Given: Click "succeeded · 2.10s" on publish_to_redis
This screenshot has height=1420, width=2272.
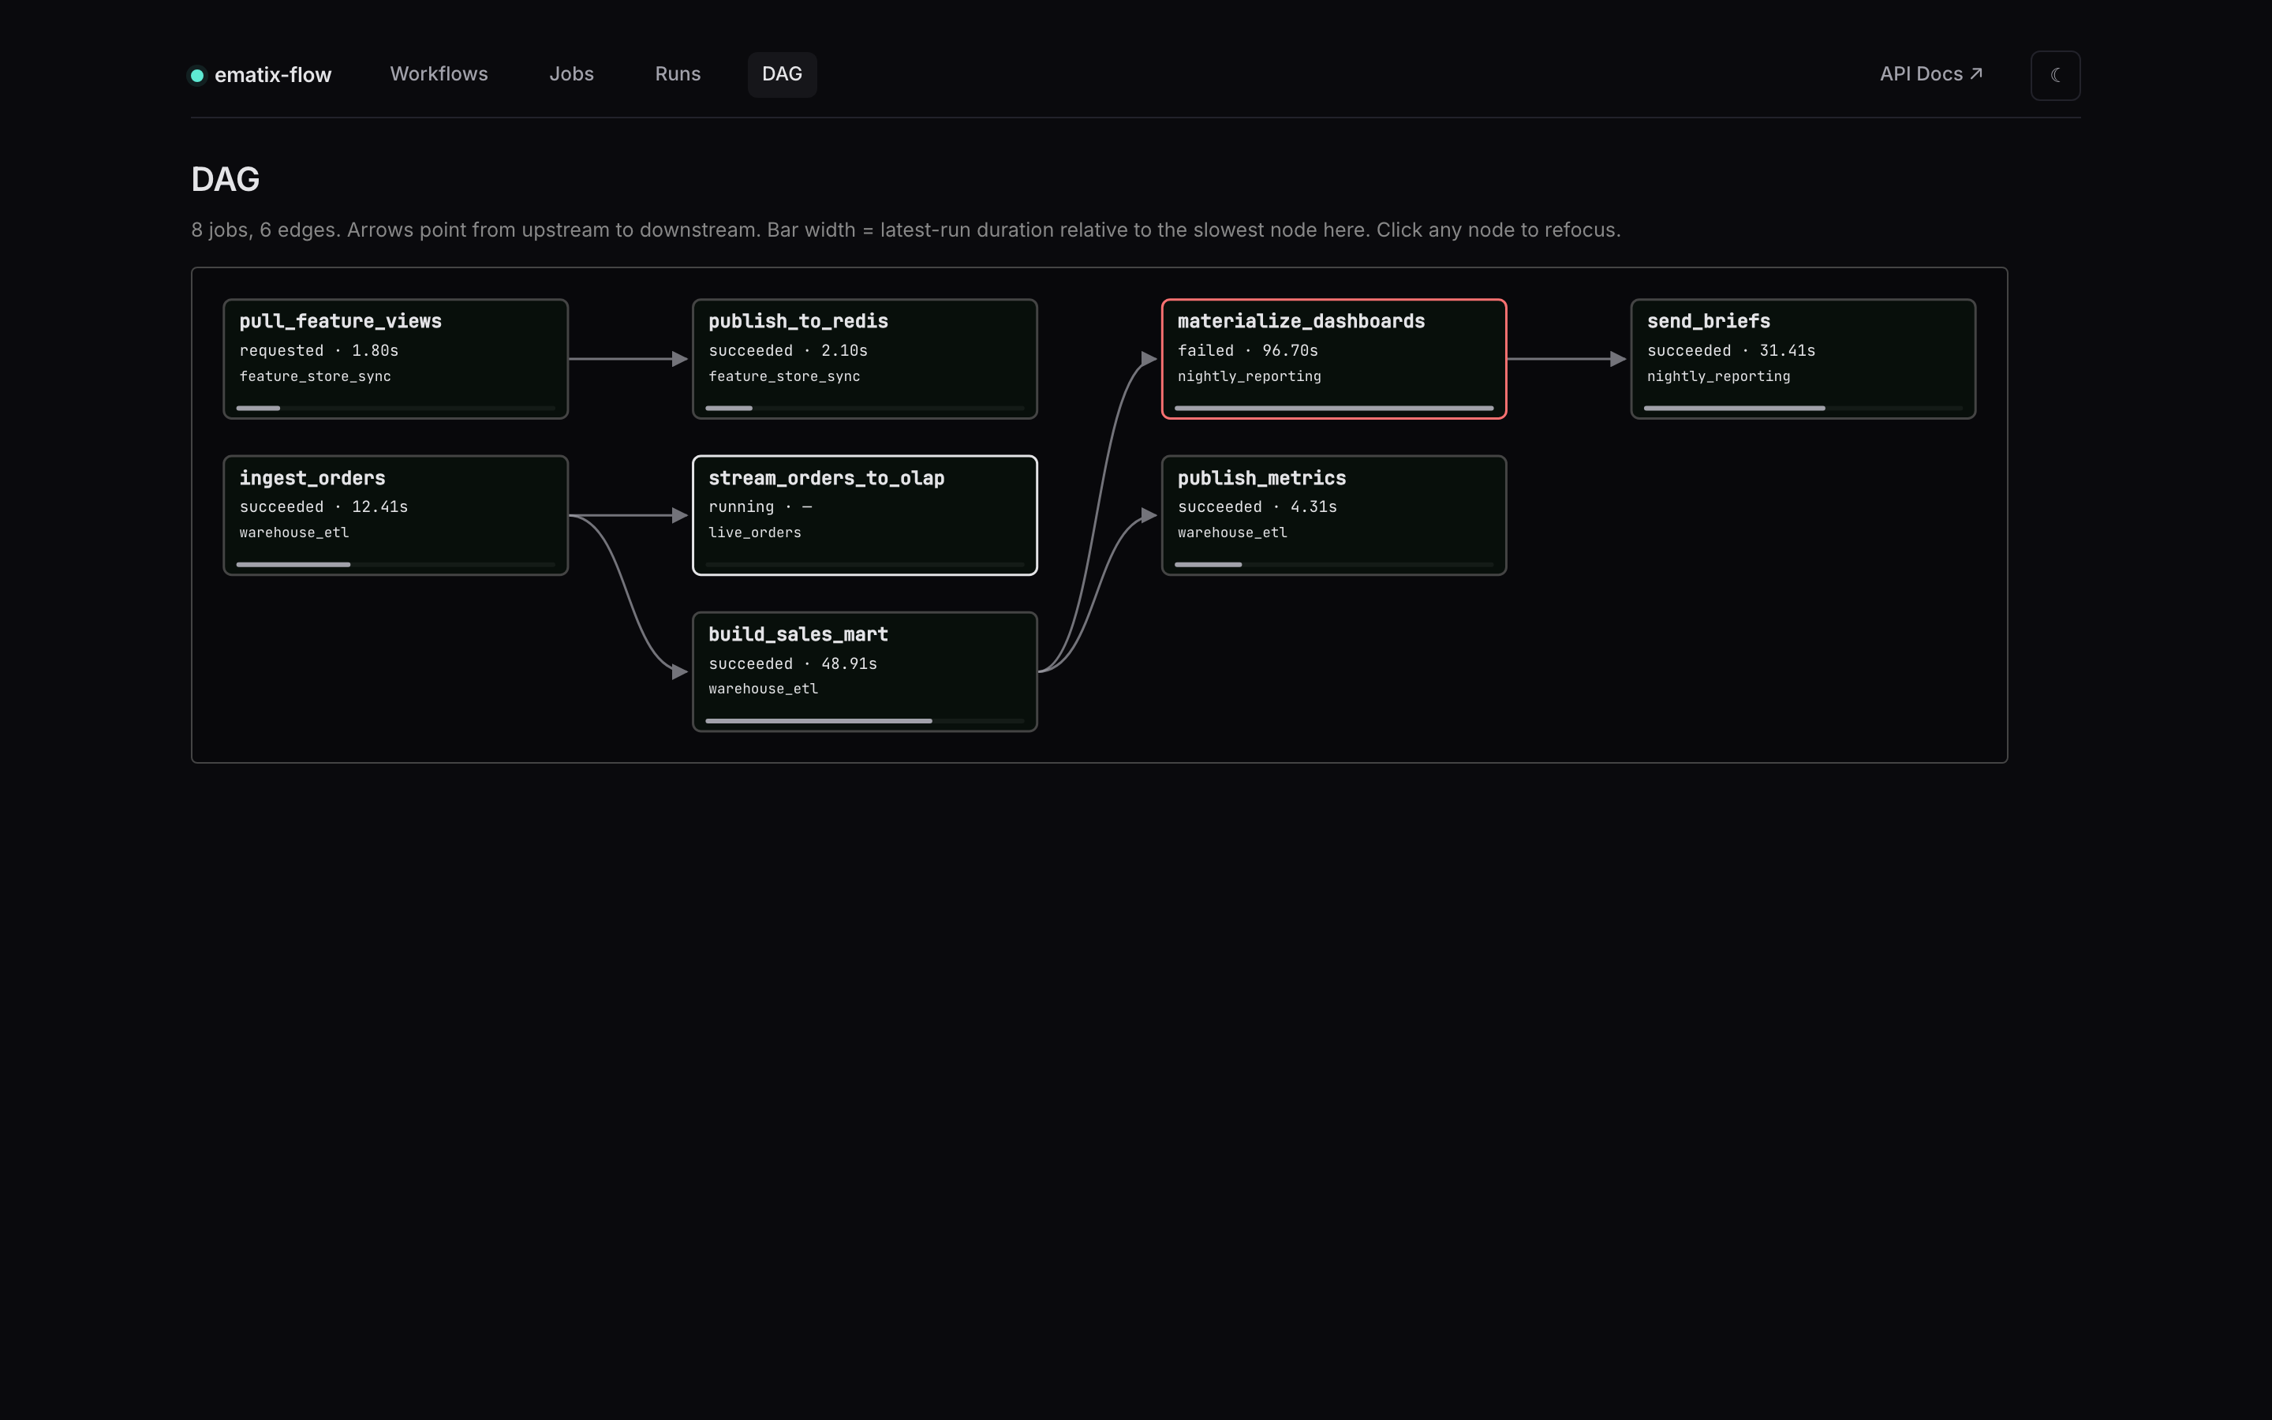Looking at the screenshot, I should 787,350.
